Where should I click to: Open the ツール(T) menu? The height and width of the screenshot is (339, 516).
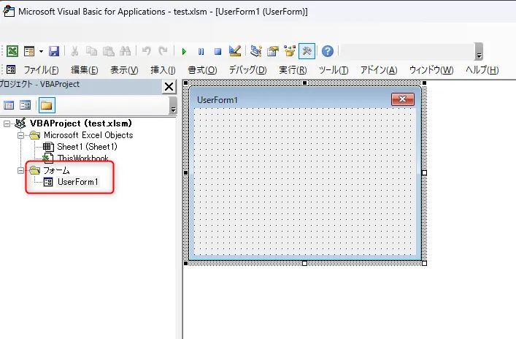click(x=334, y=70)
